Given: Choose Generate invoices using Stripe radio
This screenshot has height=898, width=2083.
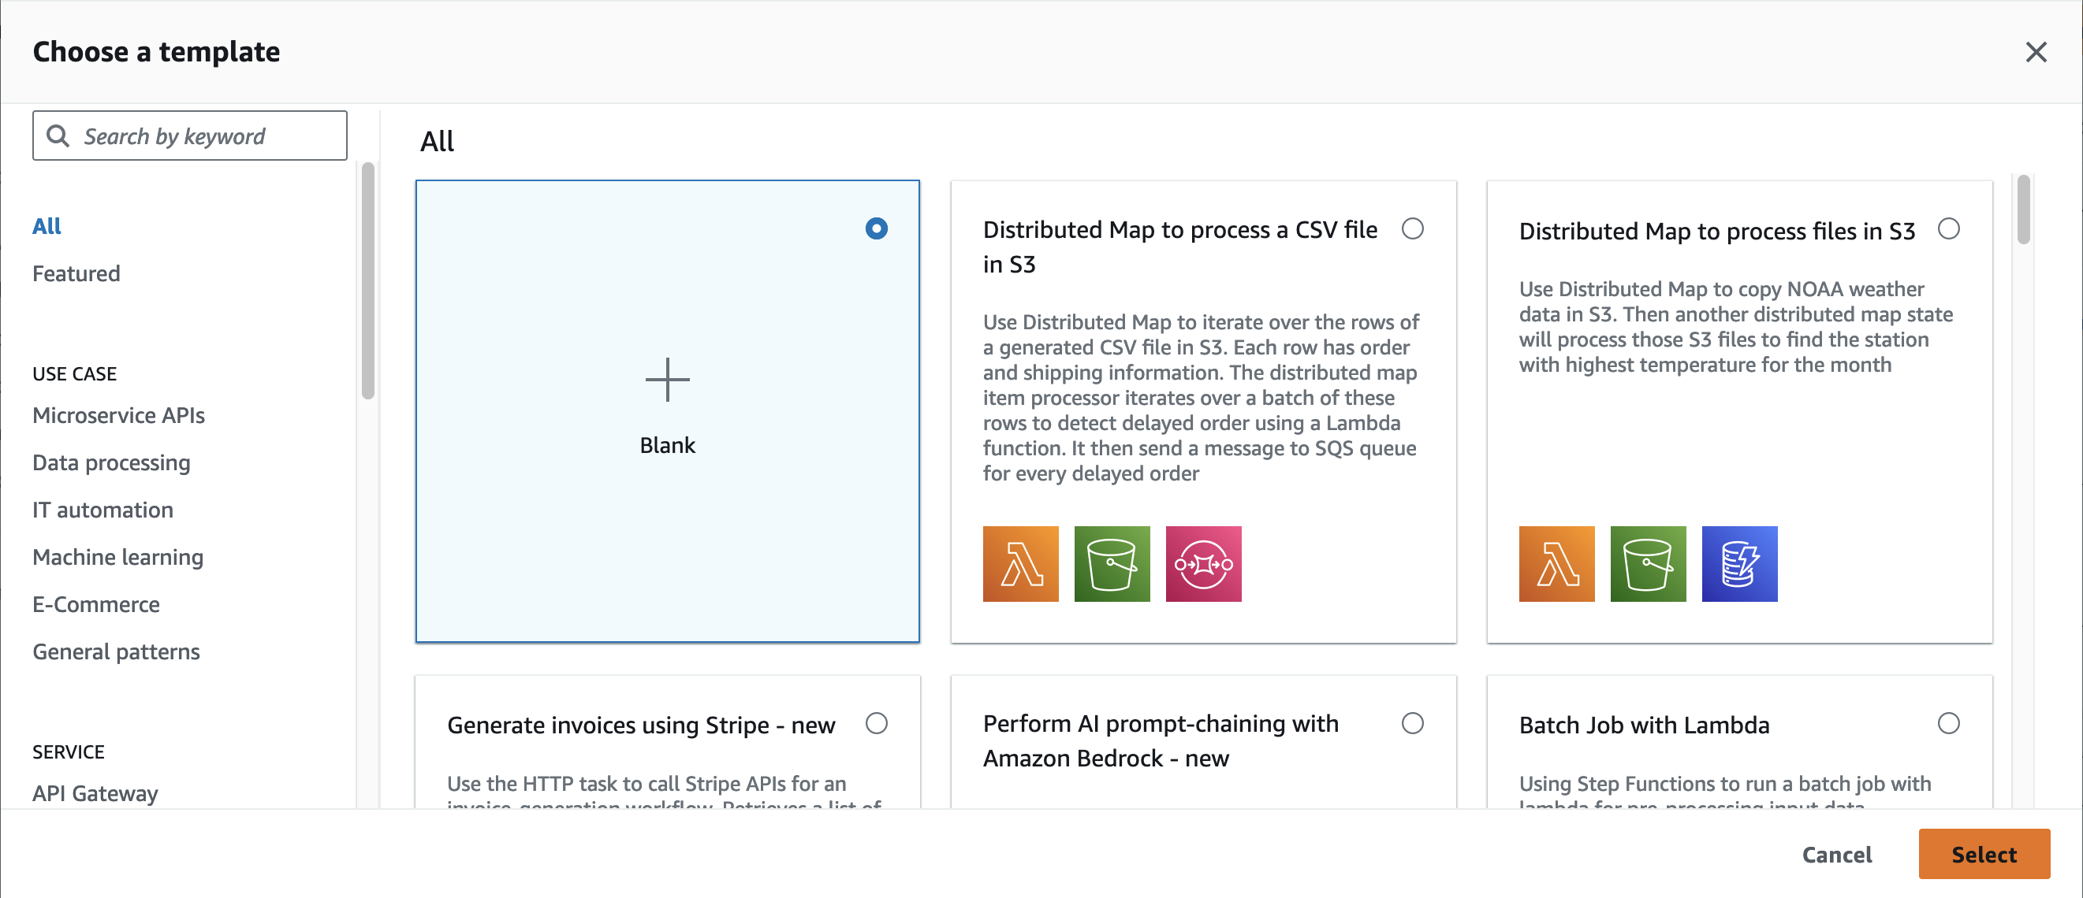Looking at the screenshot, I should [877, 723].
